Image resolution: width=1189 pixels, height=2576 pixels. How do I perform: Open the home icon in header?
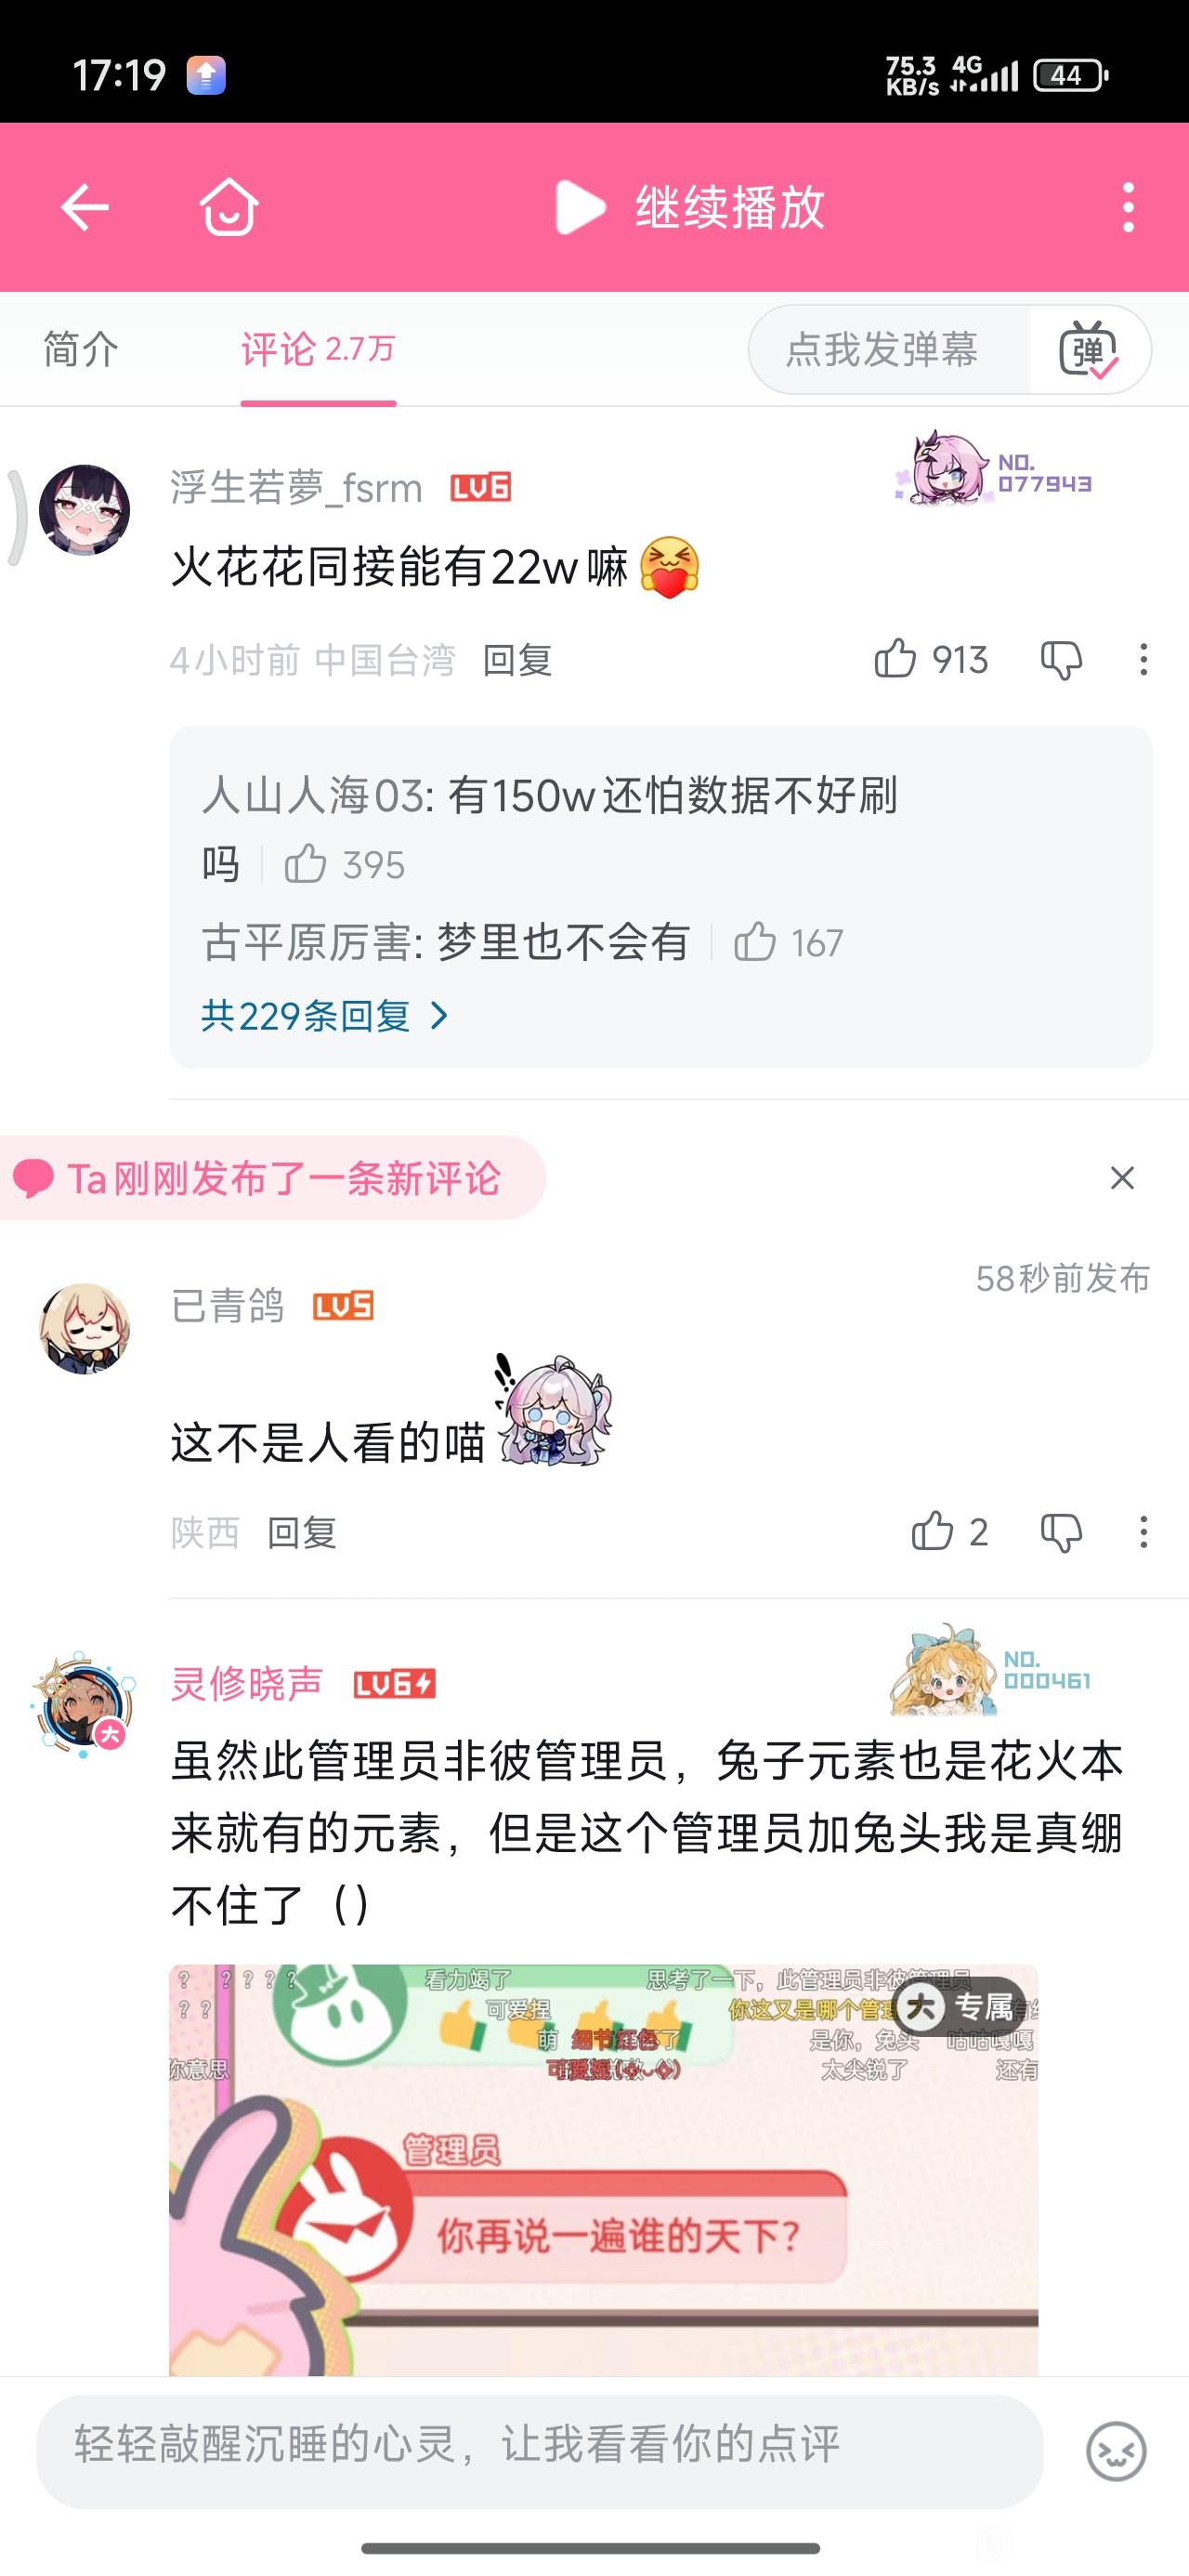point(229,207)
